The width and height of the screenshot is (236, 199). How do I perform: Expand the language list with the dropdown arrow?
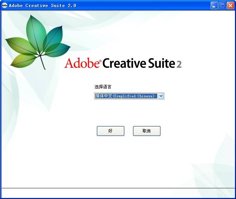pos(161,96)
